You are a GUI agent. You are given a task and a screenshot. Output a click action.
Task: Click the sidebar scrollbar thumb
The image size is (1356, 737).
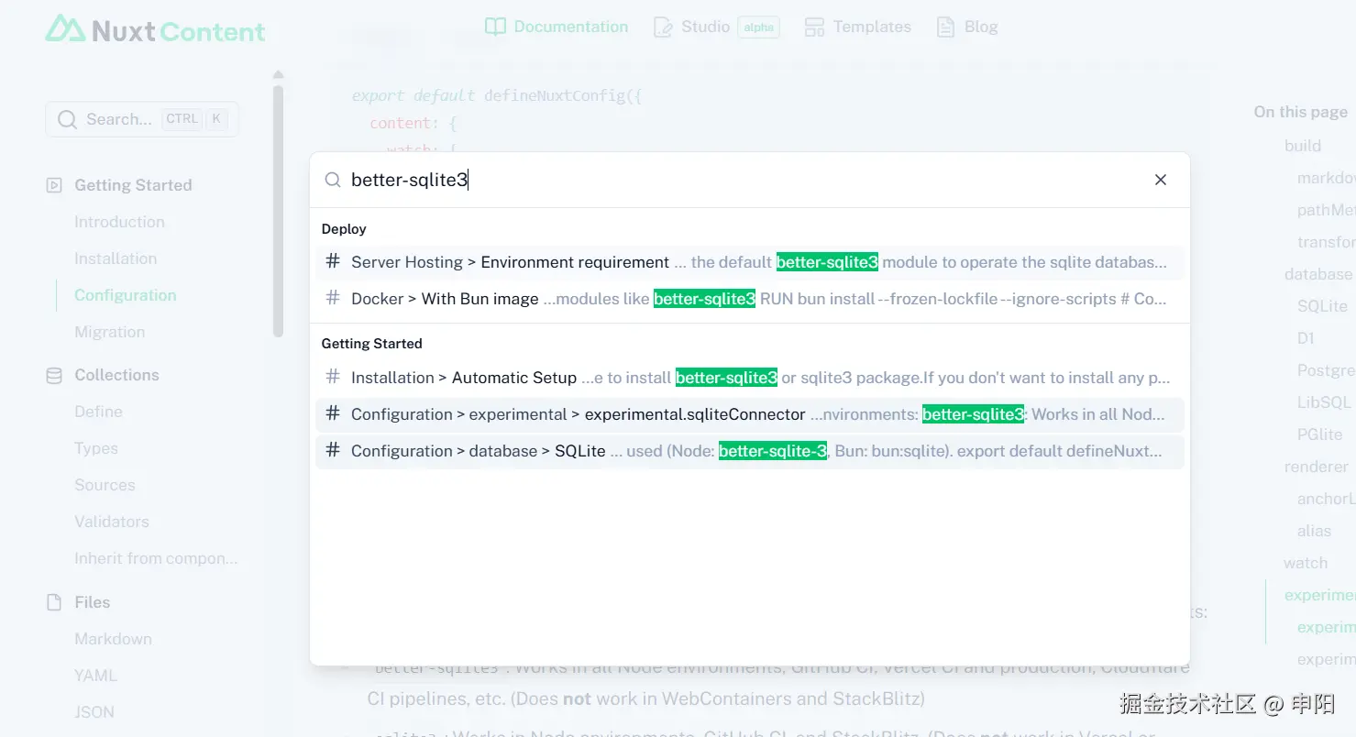coord(279,211)
